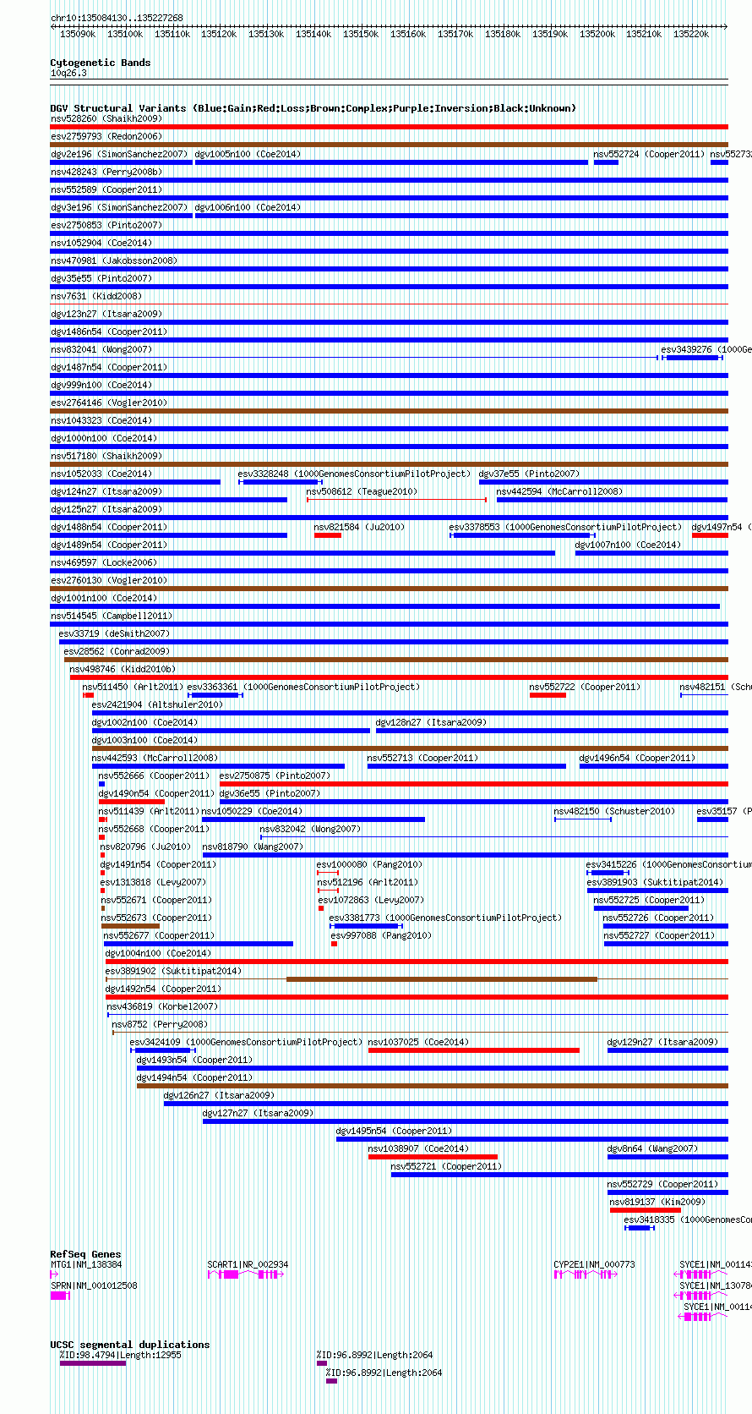Click the chr10:135084130..135227268 region label

pos(117,18)
